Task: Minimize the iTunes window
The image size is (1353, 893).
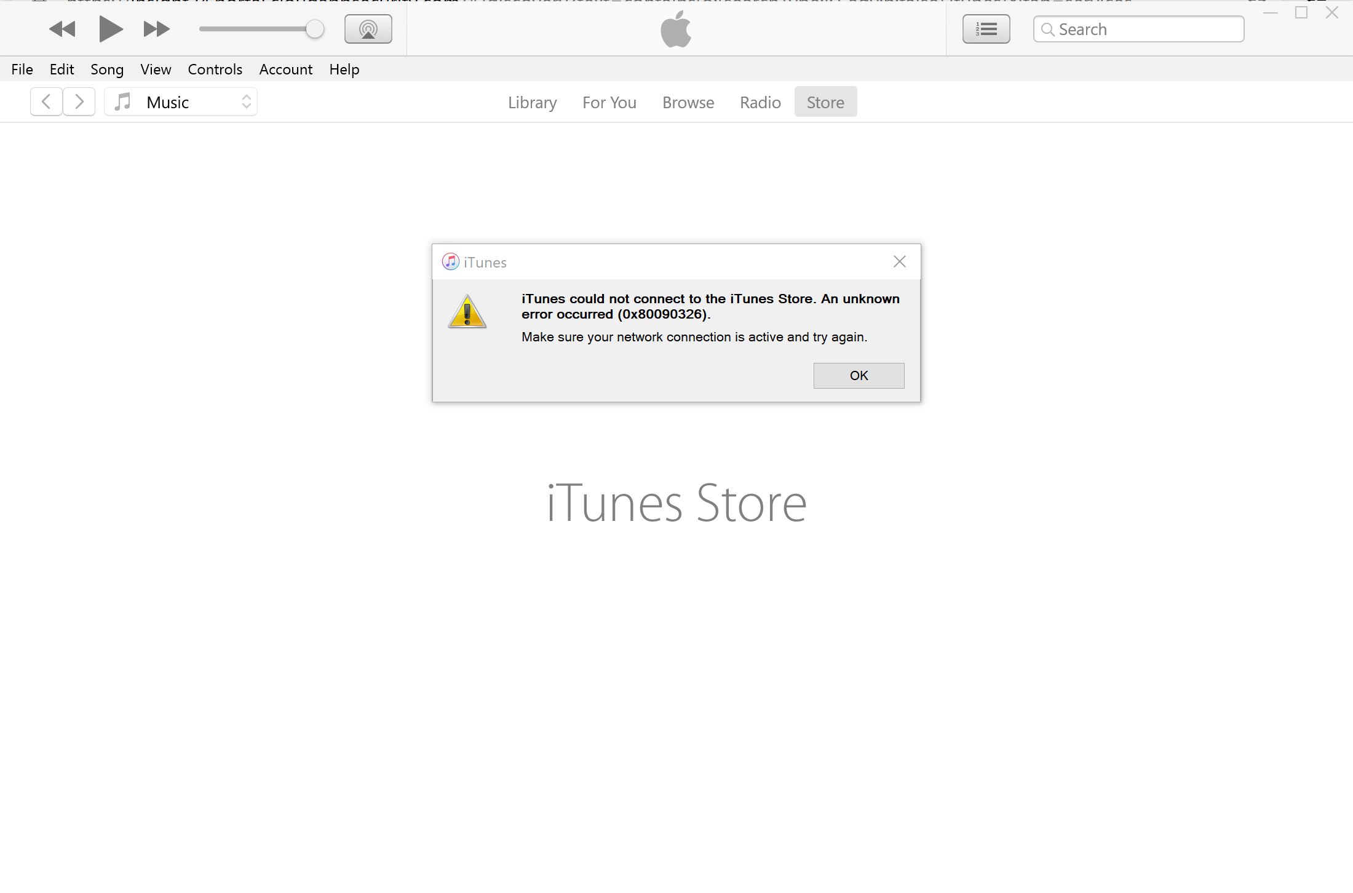Action: [x=1271, y=13]
